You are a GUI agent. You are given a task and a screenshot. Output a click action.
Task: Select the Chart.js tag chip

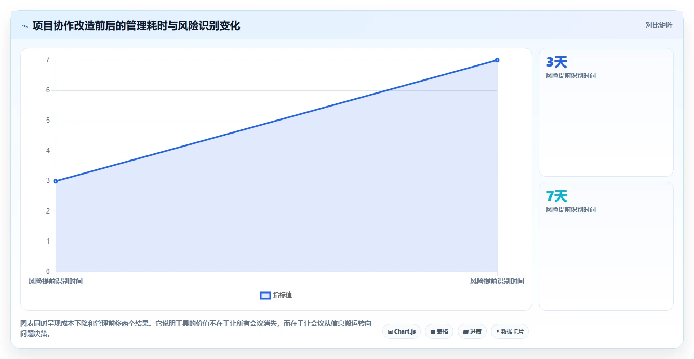click(402, 331)
